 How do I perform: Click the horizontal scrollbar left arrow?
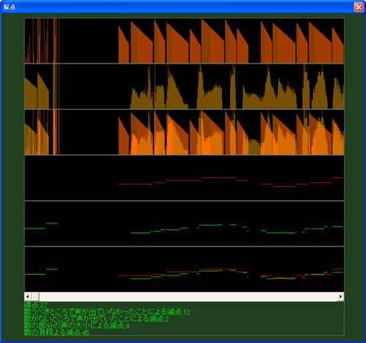(28, 297)
